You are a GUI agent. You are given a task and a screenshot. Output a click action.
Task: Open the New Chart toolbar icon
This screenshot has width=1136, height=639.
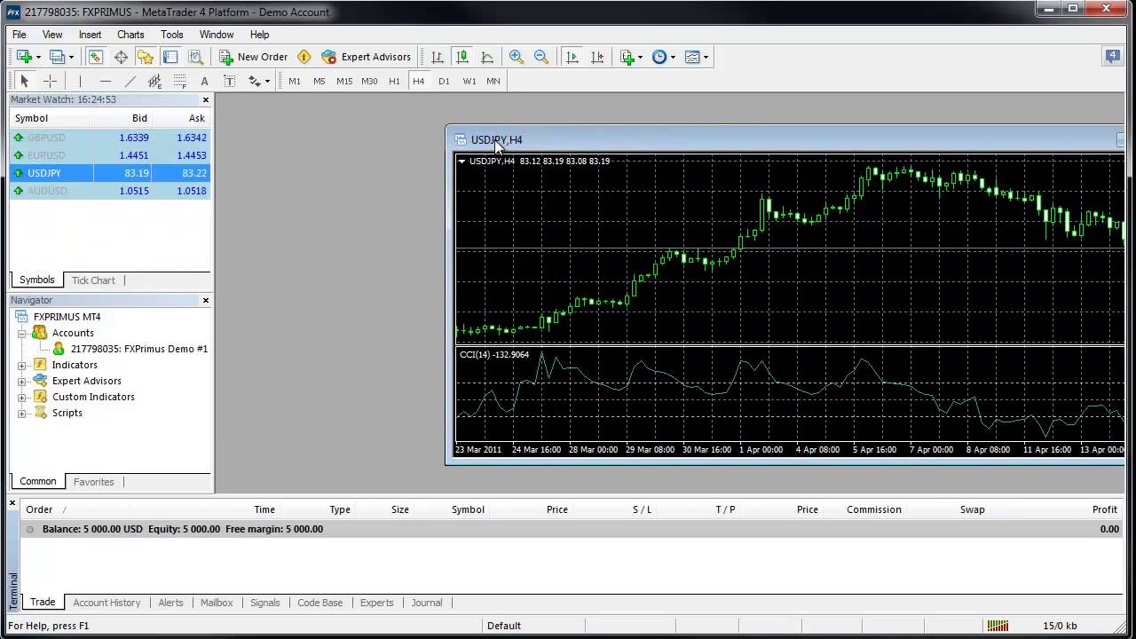click(25, 57)
